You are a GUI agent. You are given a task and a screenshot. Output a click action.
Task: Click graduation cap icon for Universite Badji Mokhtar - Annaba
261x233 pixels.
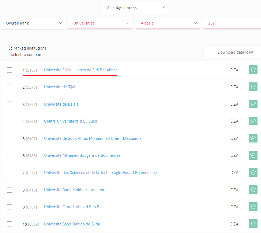253,190
